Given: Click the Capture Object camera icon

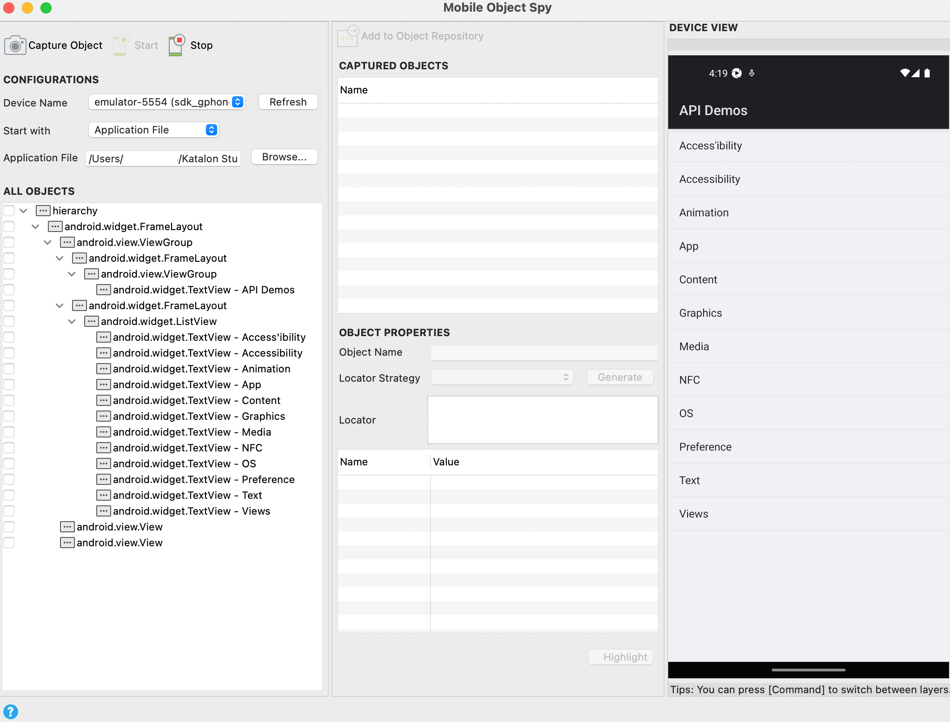Looking at the screenshot, I should [15, 45].
